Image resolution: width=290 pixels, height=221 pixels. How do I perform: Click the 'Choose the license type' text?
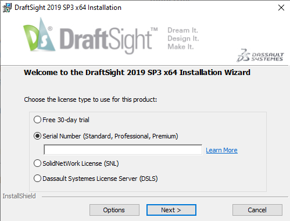click(x=91, y=99)
